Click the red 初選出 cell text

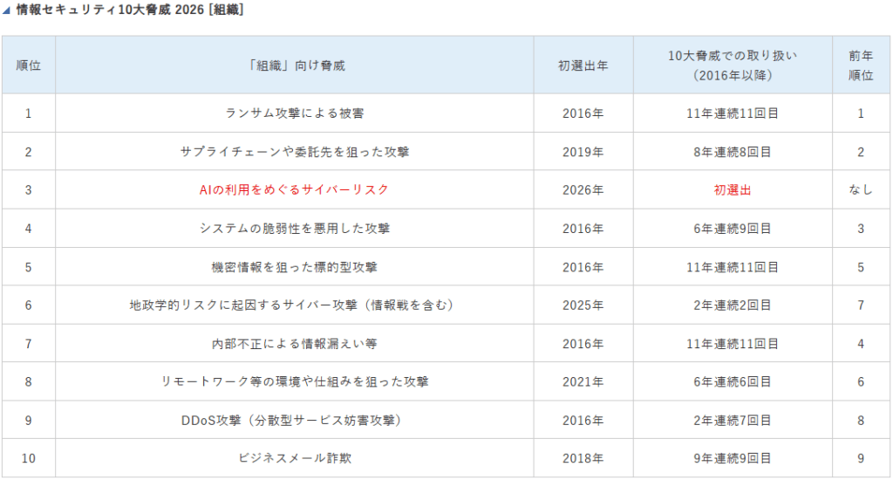click(x=733, y=189)
